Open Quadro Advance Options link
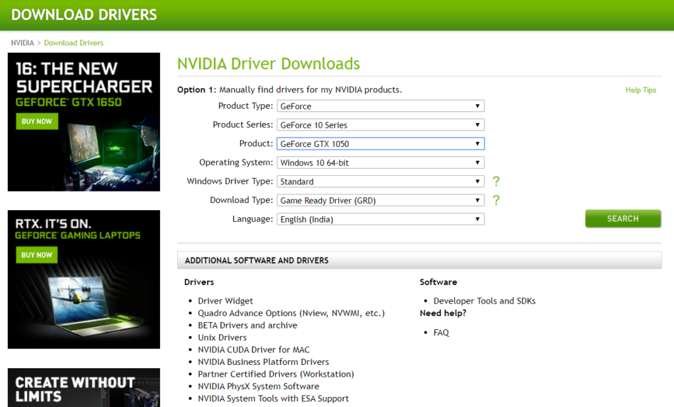Screen dimensions: 674x407 click(x=291, y=313)
